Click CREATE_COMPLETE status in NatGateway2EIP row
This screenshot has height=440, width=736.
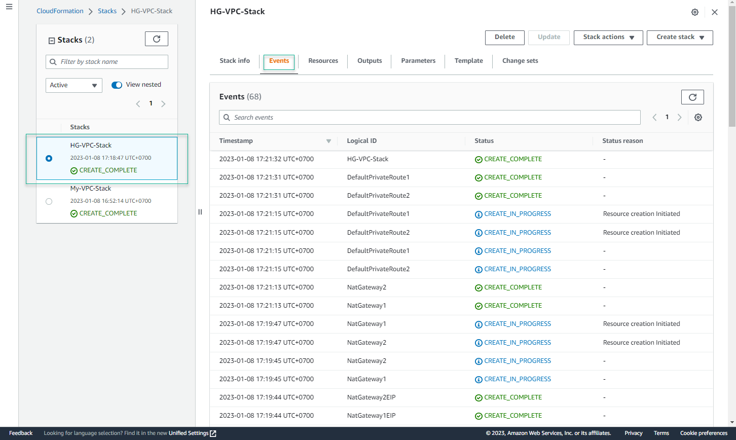508,397
